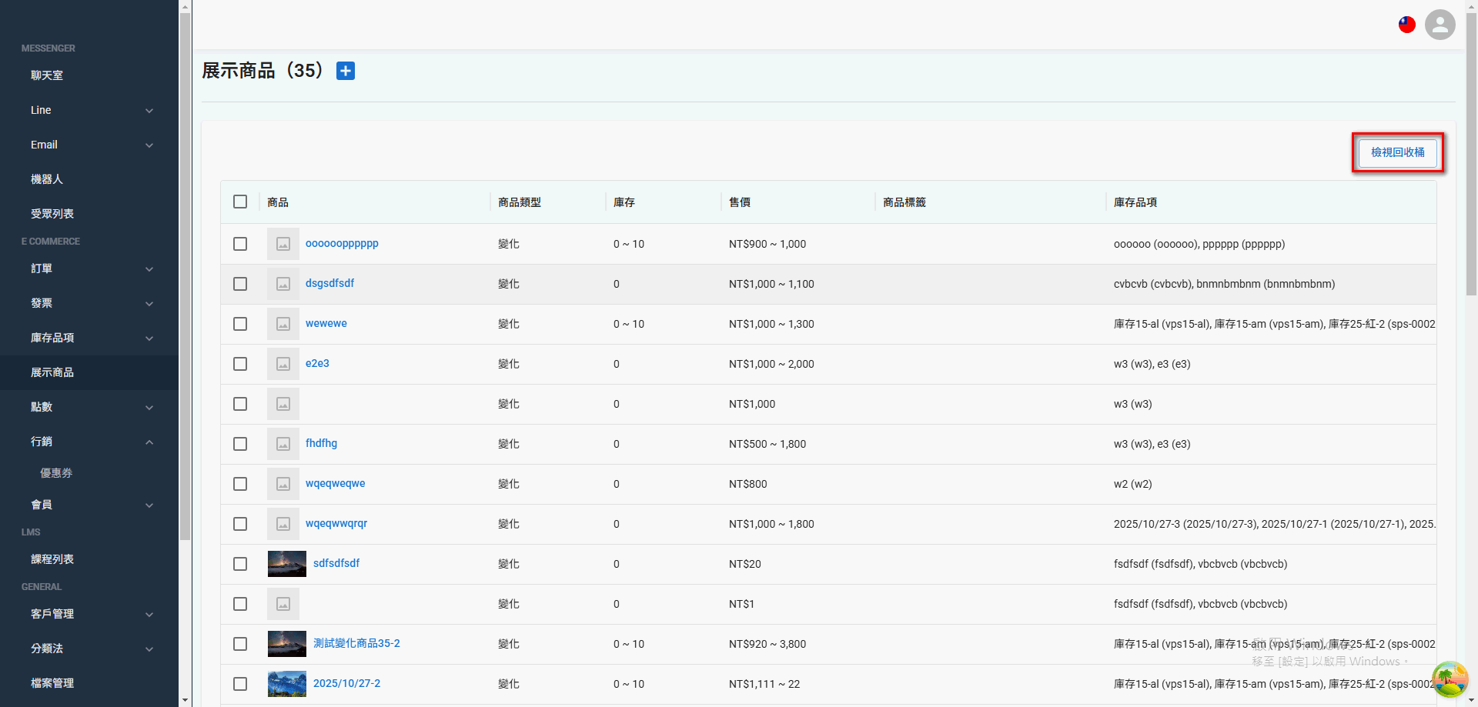Image resolution: width=1478 pixels, height=707 pixels.
Task: Select the sdfsdfsdf row checkbox
Action: [240, 564]
